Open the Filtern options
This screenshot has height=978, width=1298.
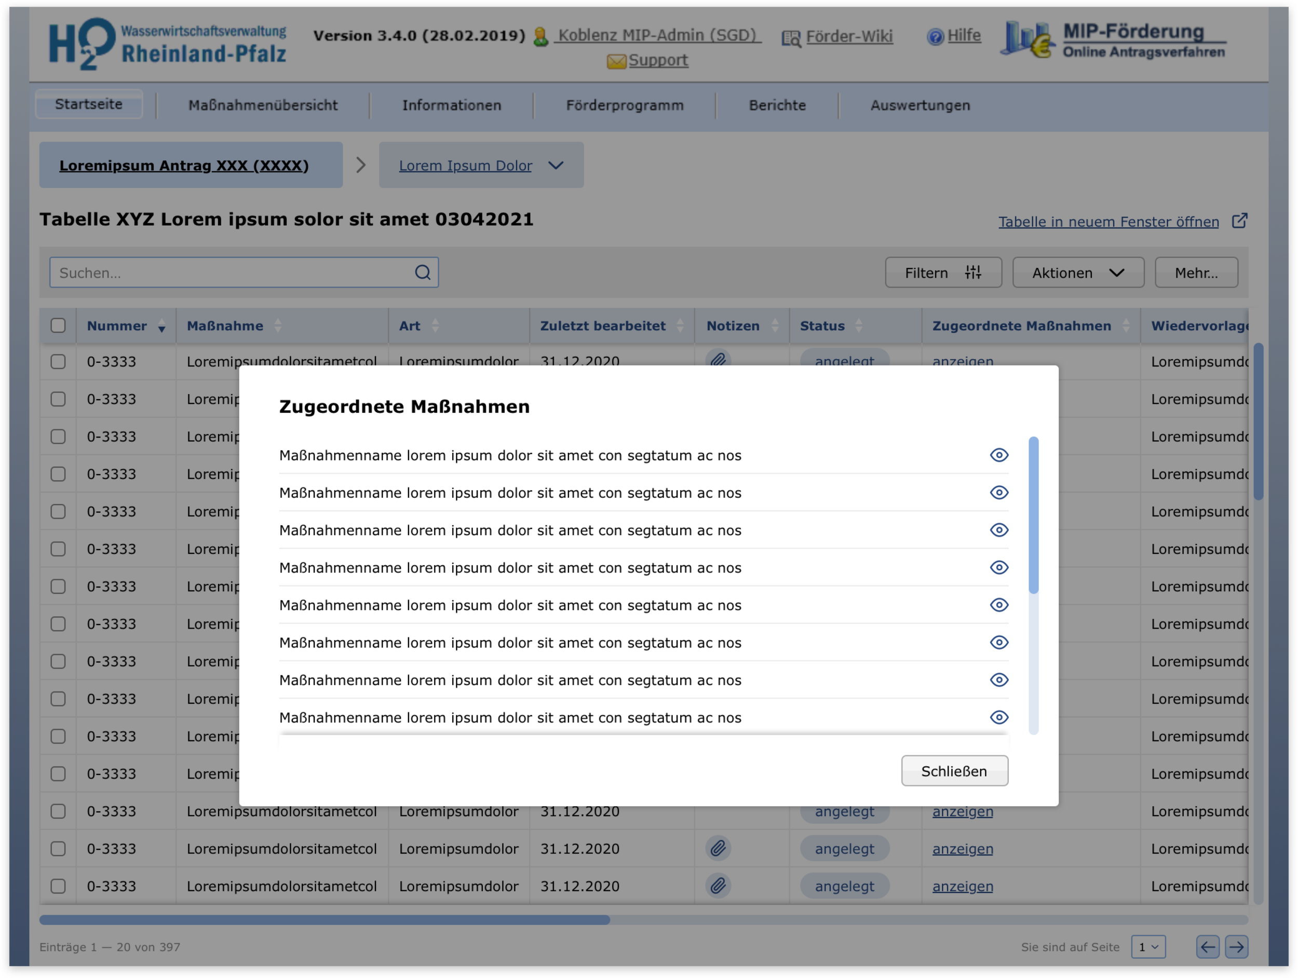[942, 273]
